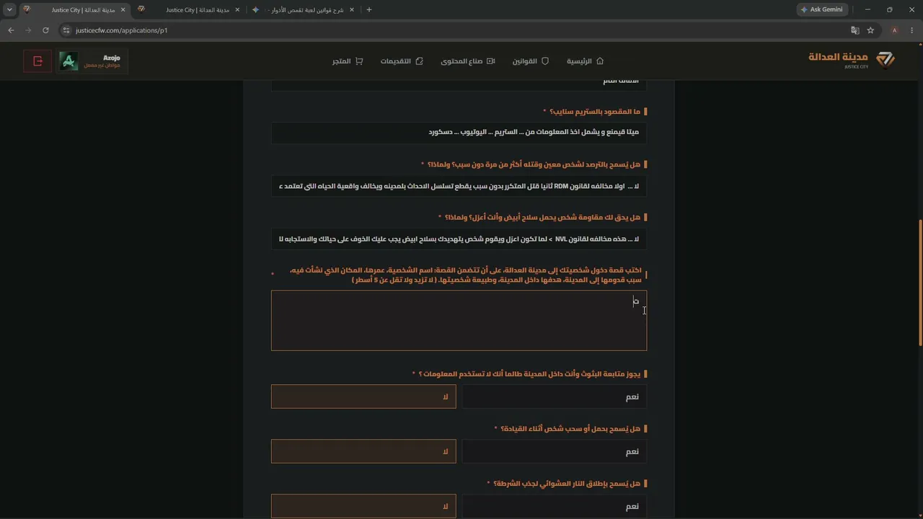The height and width of the screenshot is (519, 923).
Task: Click the translate page icon
Action: (x=855, y=30)
